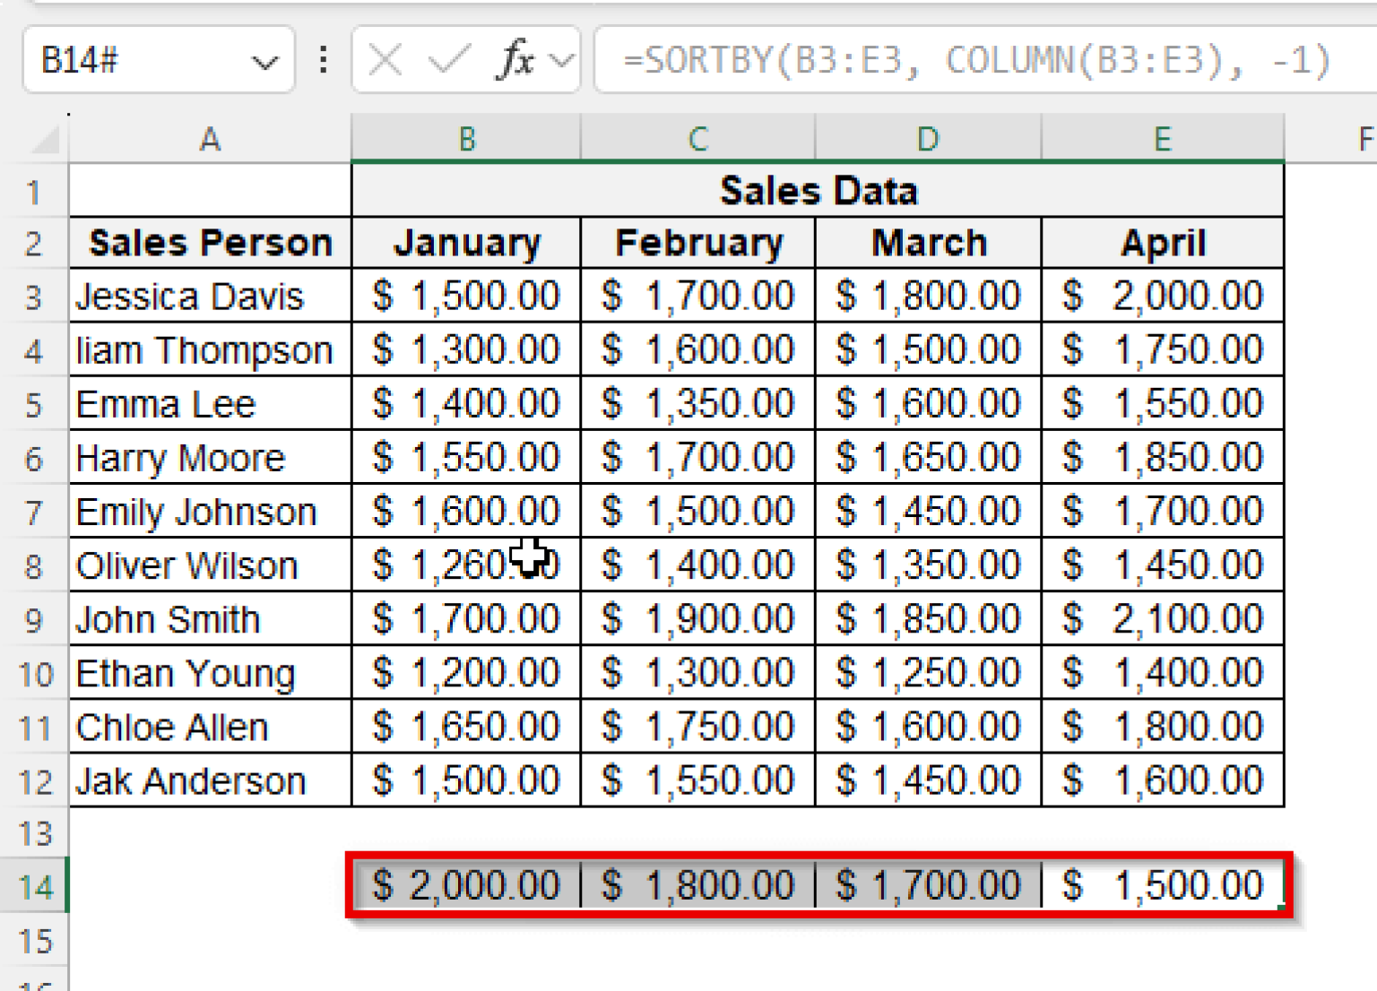Open Insert Function fx button
Screen dimensions: 1377x991
(x=516, y=61)
